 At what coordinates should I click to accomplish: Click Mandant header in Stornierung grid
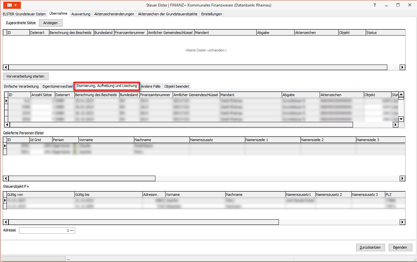click(x=251, y=95)
